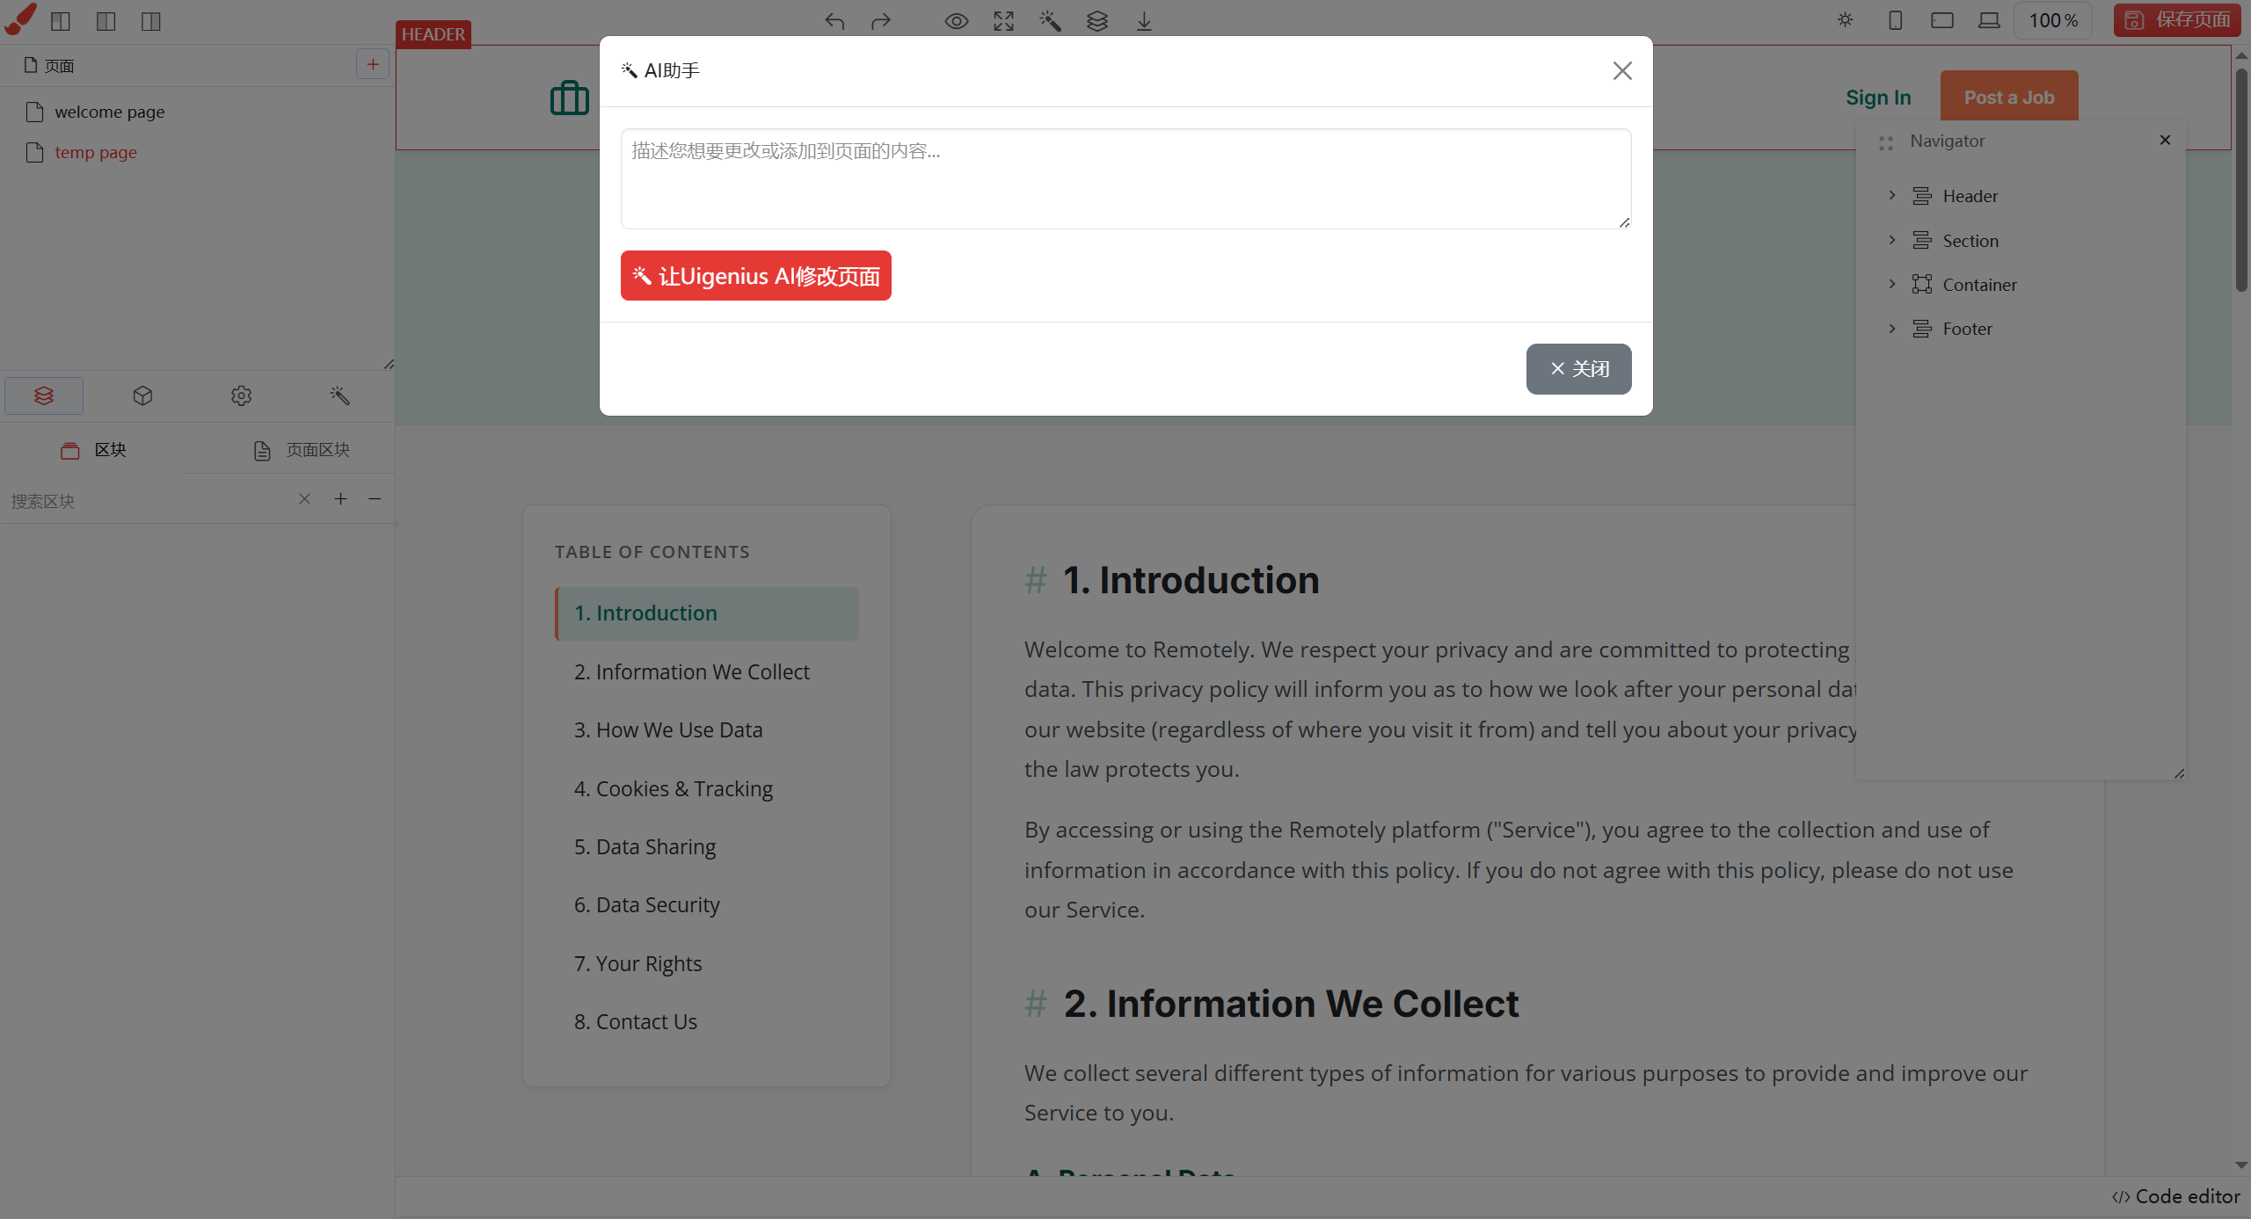Image resolution: width=2251 pixels, height=1219 pixels.
Task: Click the redo arrow icon
Action: click(880, 21)
